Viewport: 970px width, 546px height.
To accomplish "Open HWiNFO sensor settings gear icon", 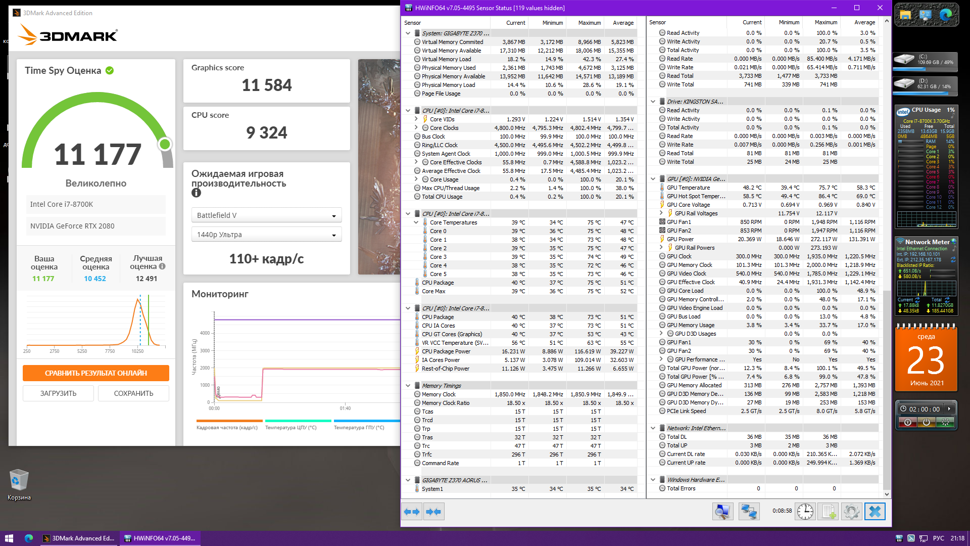I will click(x=851, y=512).
